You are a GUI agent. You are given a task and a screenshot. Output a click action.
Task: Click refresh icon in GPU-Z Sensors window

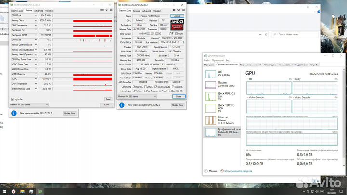(x=107, y=10)
